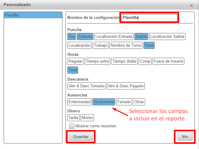Toggle the Entrada field off
Image resolution: width=199 pixels, height=149 pixels.
pyautogui.click(x=85, y=37)
